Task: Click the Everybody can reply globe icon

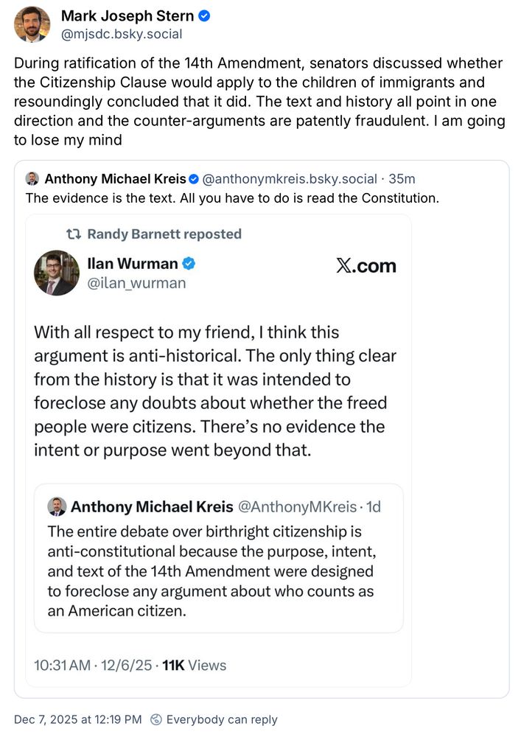Action: 156,719
